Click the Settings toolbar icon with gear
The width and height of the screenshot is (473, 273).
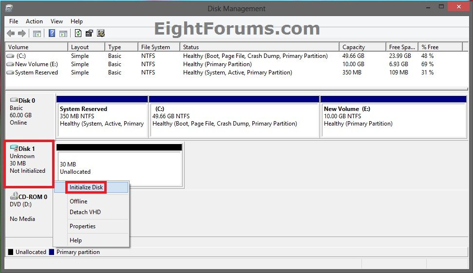pyautogui.click(x=101, y=33)
